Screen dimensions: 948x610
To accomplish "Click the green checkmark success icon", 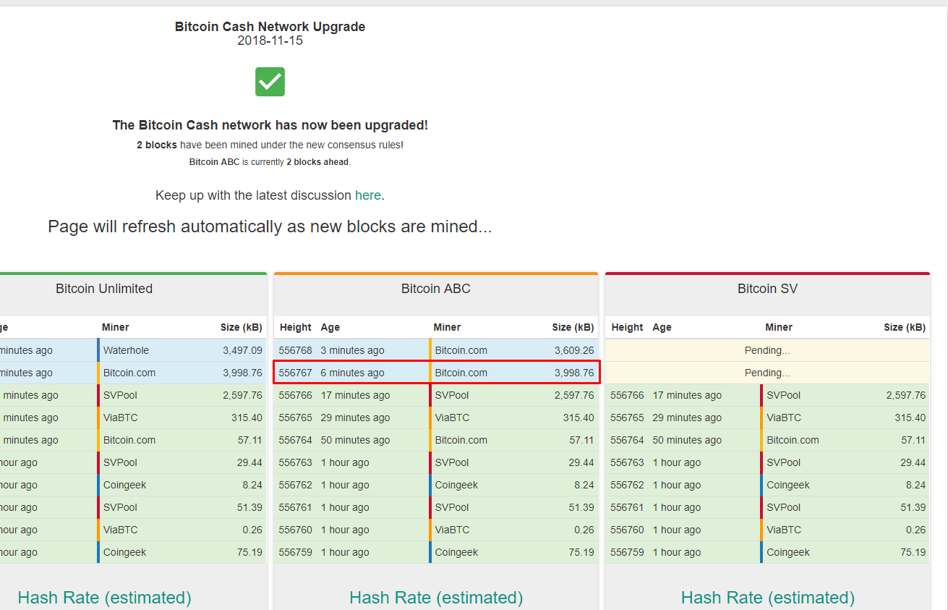I will [270, 82].
